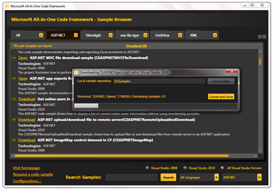The width and height of the screenshot is (274, 191).
Task: Switch to the Silverlight tab
Action: [98, 35]
